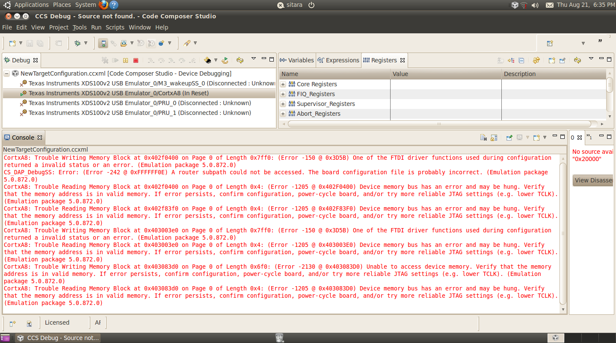Click the Debug bug icon in main toolbar
The width and height of the screenshot is (616, 343).
pos(77,43)
